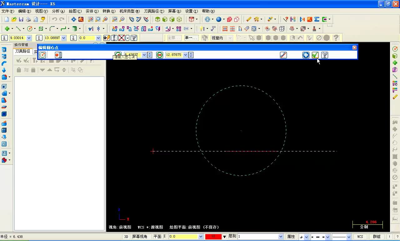
Task: Open the diameter value dropdown in ribbon
Action: point(185,55)
